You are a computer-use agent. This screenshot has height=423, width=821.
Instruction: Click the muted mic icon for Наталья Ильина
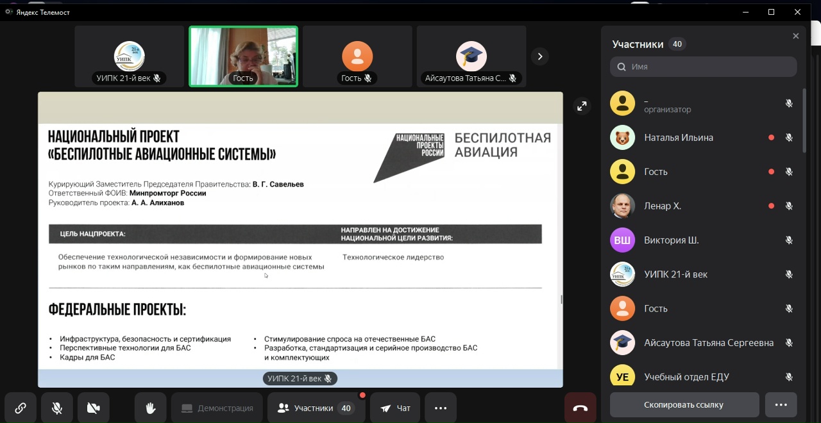(789, 138)
